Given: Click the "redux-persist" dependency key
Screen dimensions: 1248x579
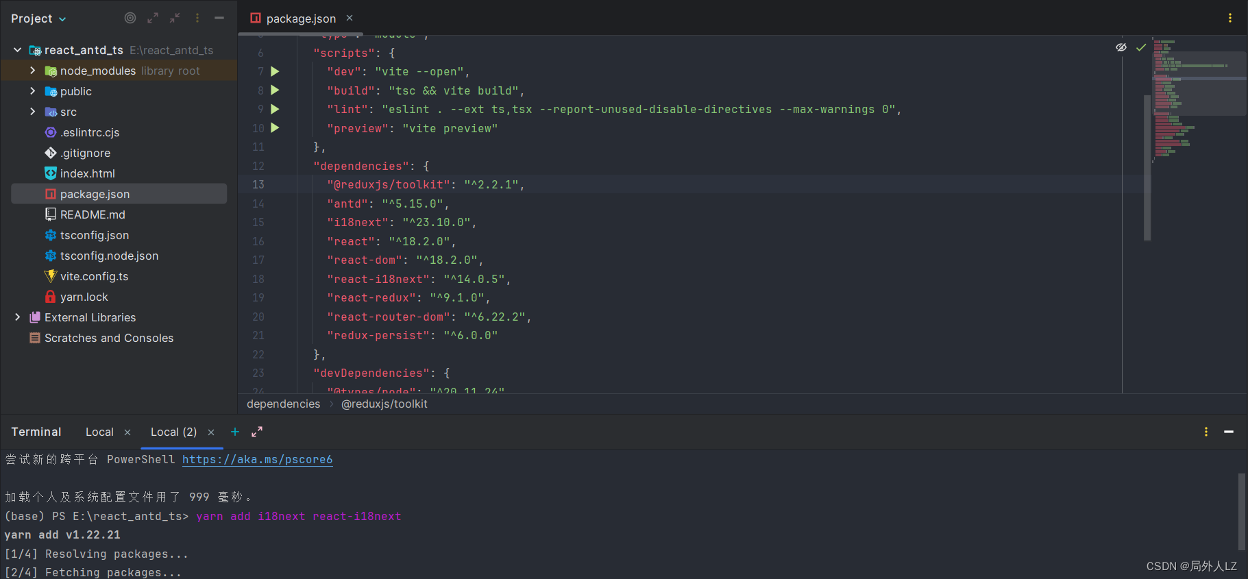Looking at the screenshot, I should [x=378, y=336].
